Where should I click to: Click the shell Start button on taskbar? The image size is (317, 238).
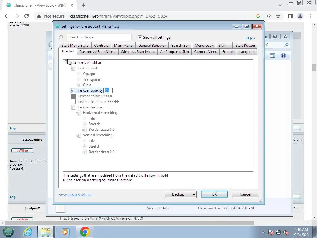[8, 232]
